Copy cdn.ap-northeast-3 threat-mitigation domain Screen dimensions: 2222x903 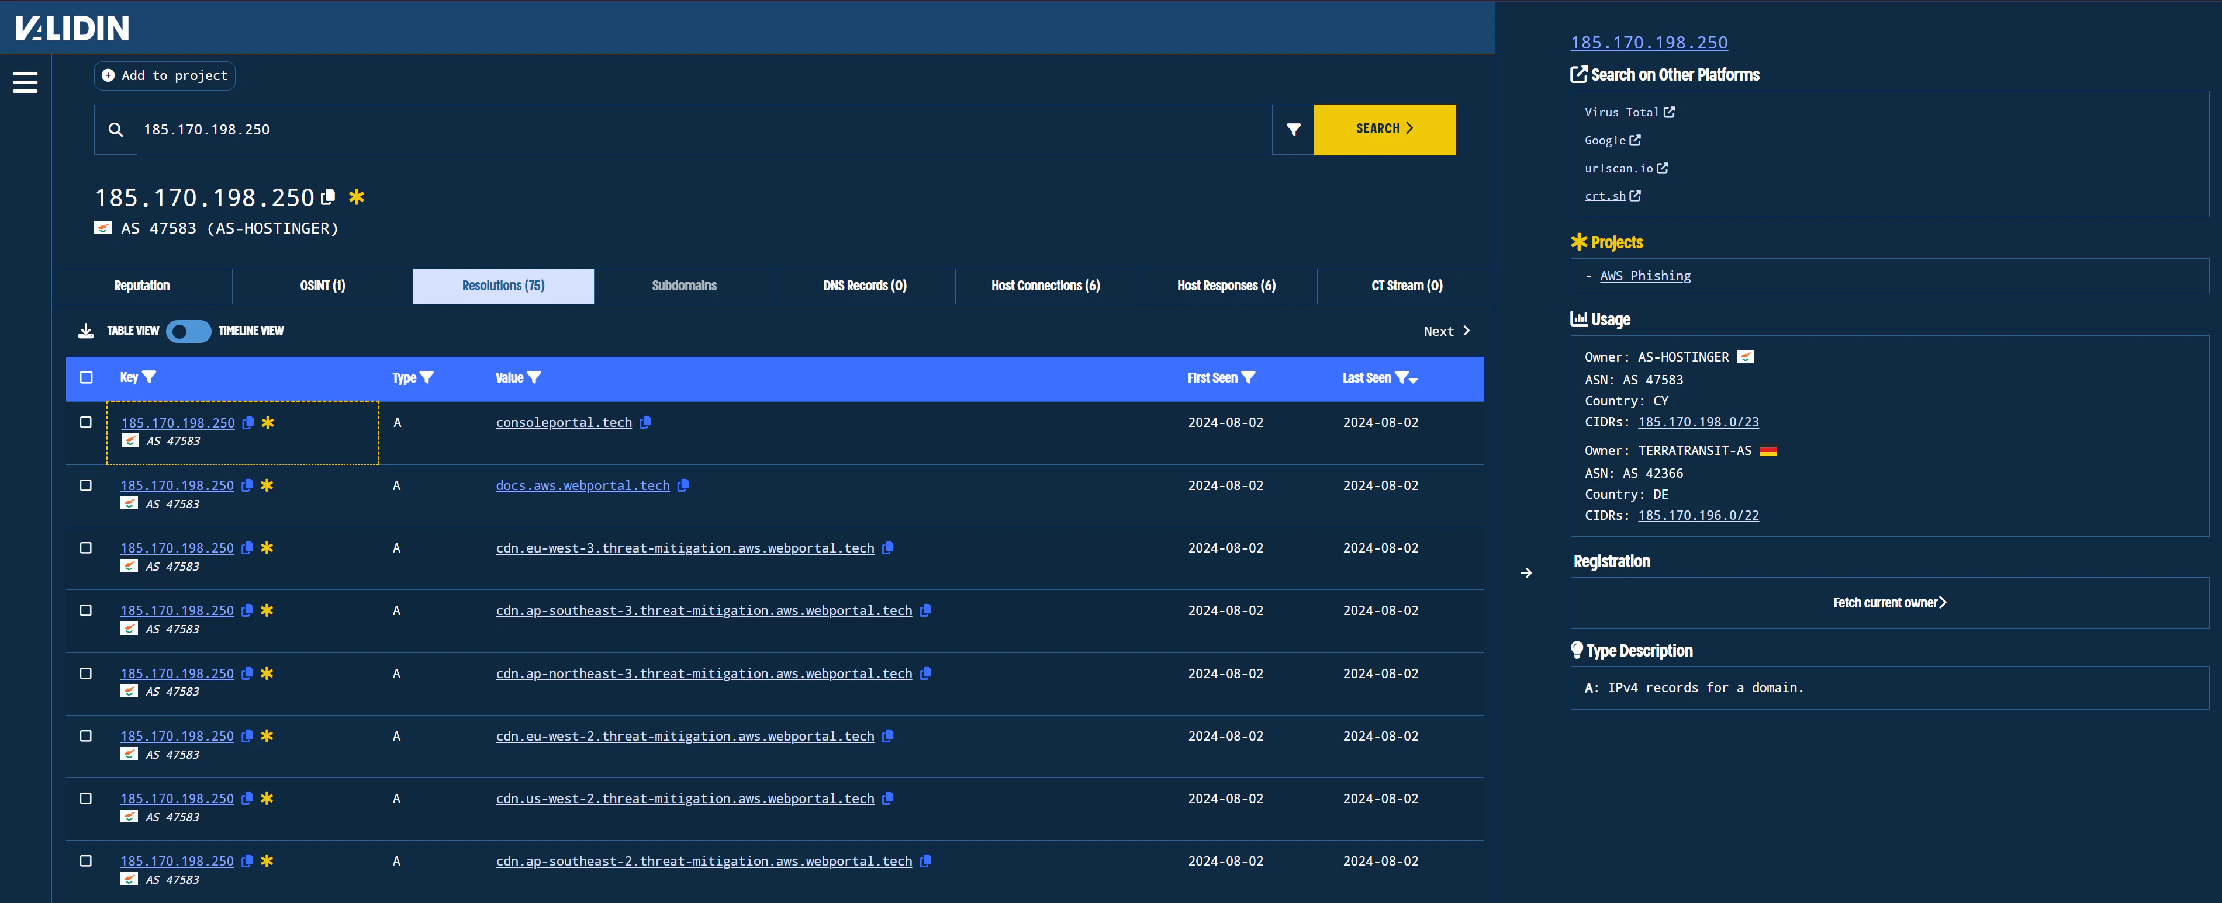925,673
